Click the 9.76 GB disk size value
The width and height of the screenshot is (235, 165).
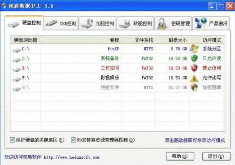tap(179, 49)
